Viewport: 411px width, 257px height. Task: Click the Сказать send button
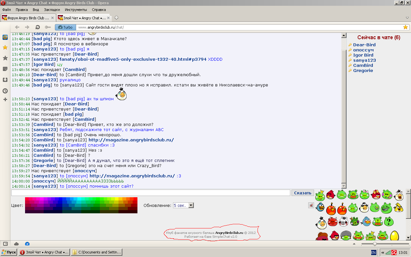coord(302,193)
